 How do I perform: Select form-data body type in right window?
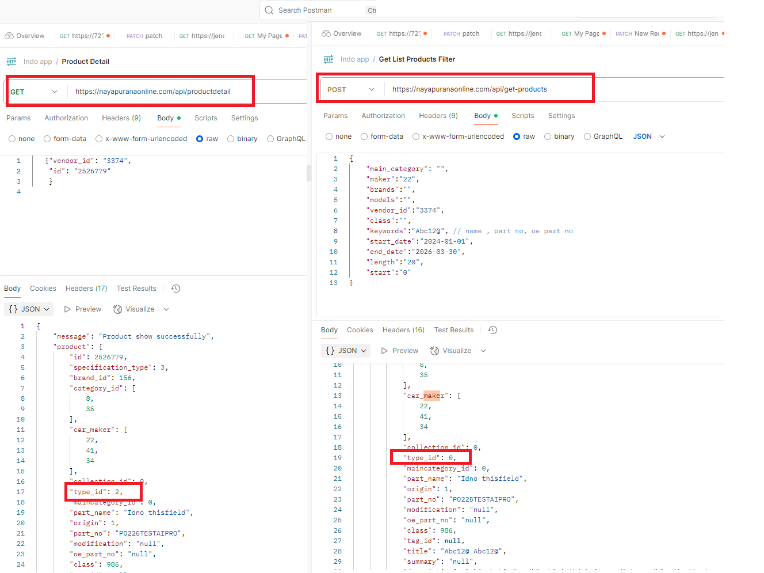click(x=364, y=136)
